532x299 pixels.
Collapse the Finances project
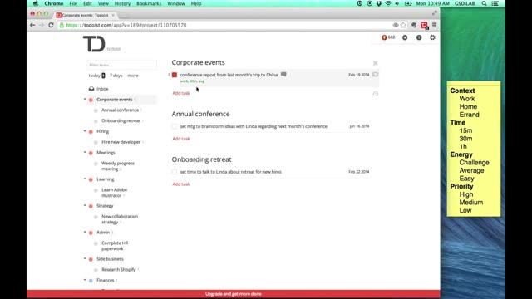(85, 280)
